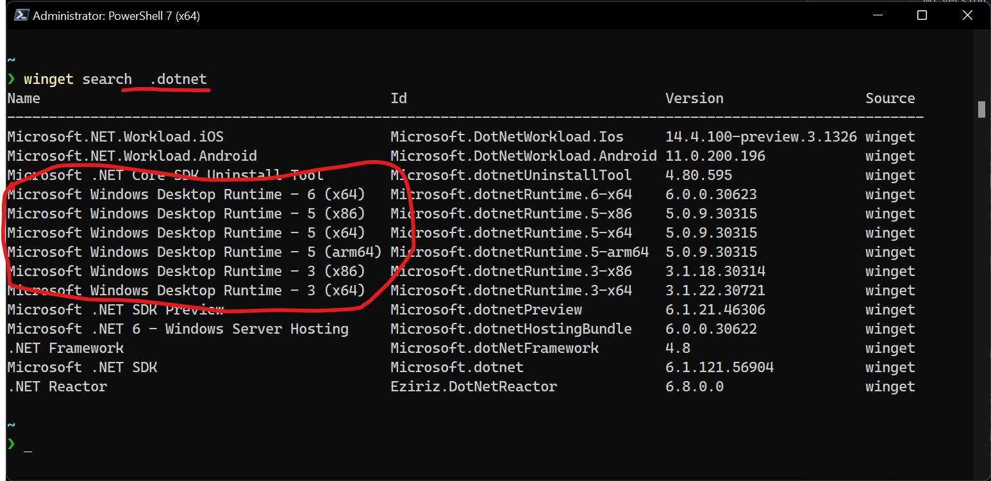Select the Microsoft .NET SDK Preview entry
Image resolution: width=991 pixels, height=481 pixels.
click(x=114, y=309)
